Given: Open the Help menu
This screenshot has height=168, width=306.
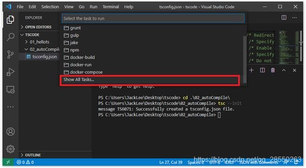Looking at the screenshot, I should [129, 7].
